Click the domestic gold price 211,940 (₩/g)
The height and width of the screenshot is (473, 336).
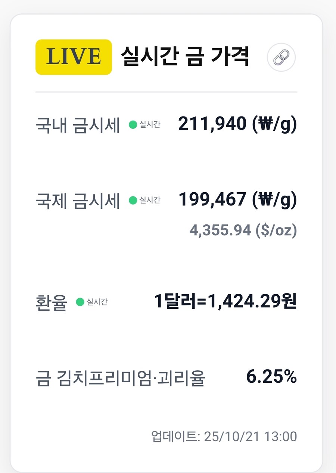(237, 124)
